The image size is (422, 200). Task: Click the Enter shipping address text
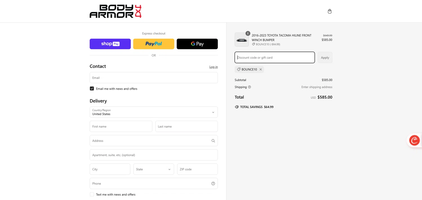tap(317, 87)
